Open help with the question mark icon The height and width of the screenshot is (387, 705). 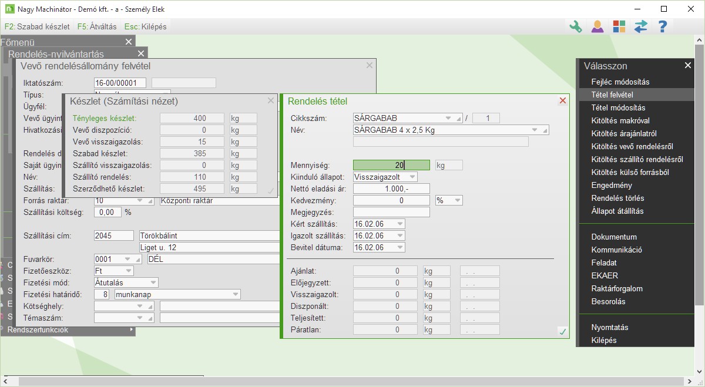[662, 26]
